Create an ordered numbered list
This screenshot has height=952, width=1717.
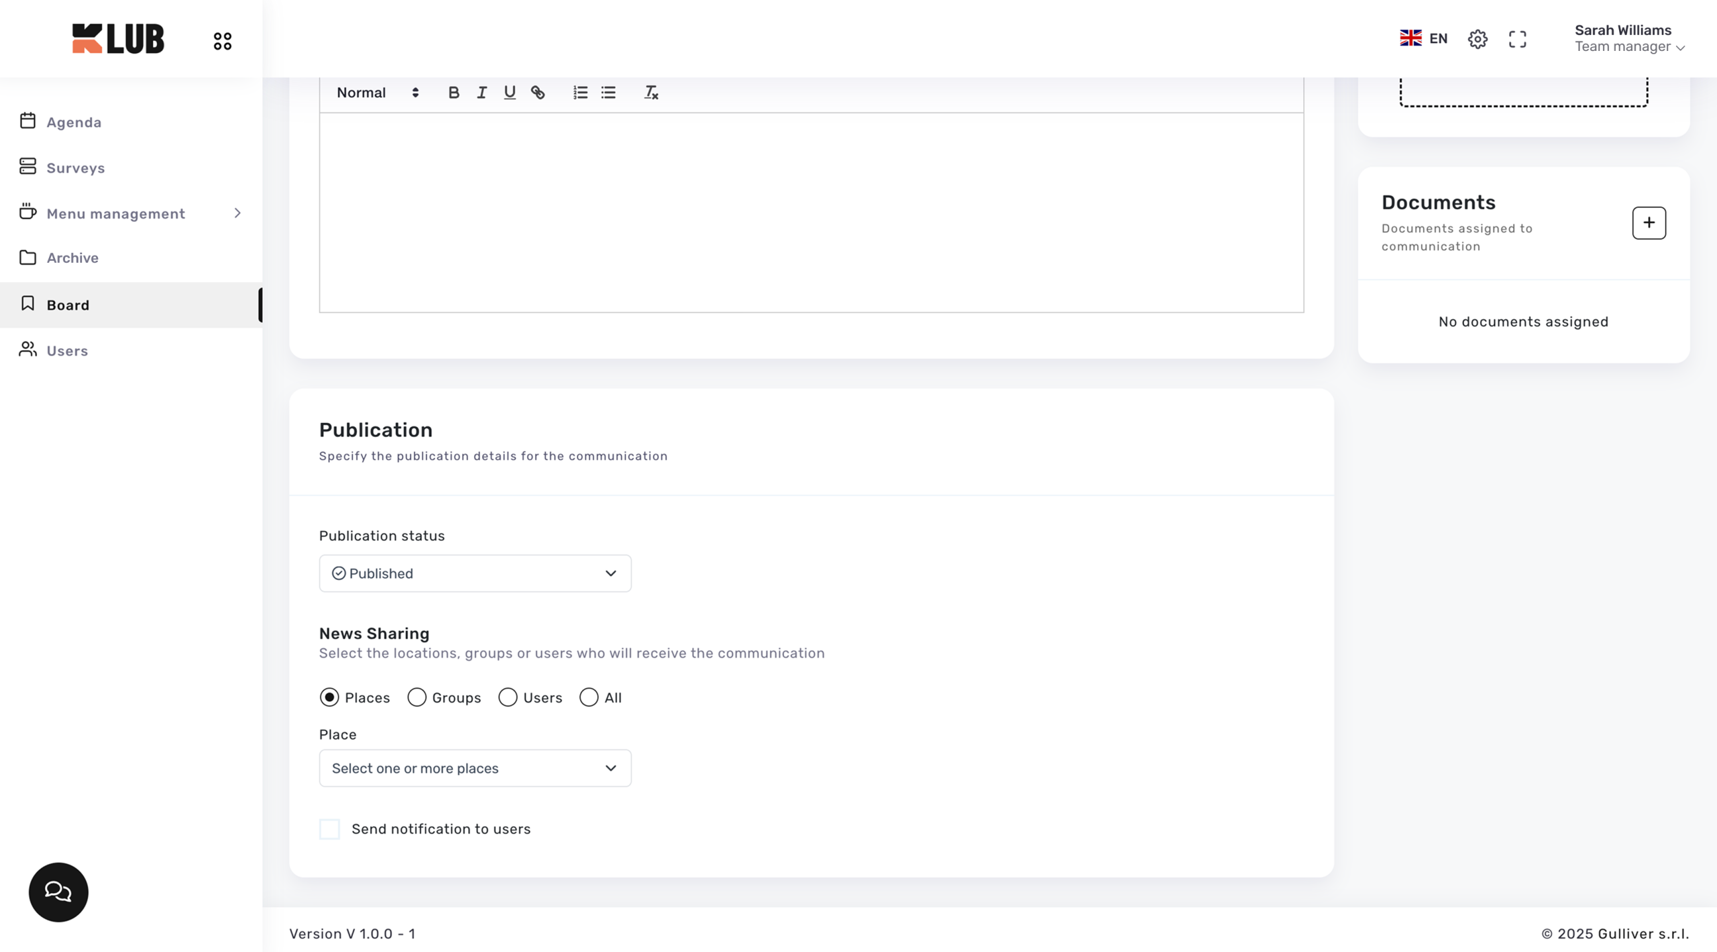[580, 93]
